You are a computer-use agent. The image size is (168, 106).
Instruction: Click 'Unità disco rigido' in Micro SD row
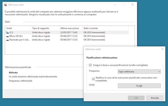point(41,36)
